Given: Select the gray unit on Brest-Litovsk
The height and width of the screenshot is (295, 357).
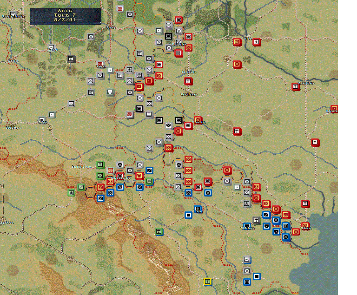Looking at the screenshot, I should point(13,14).
